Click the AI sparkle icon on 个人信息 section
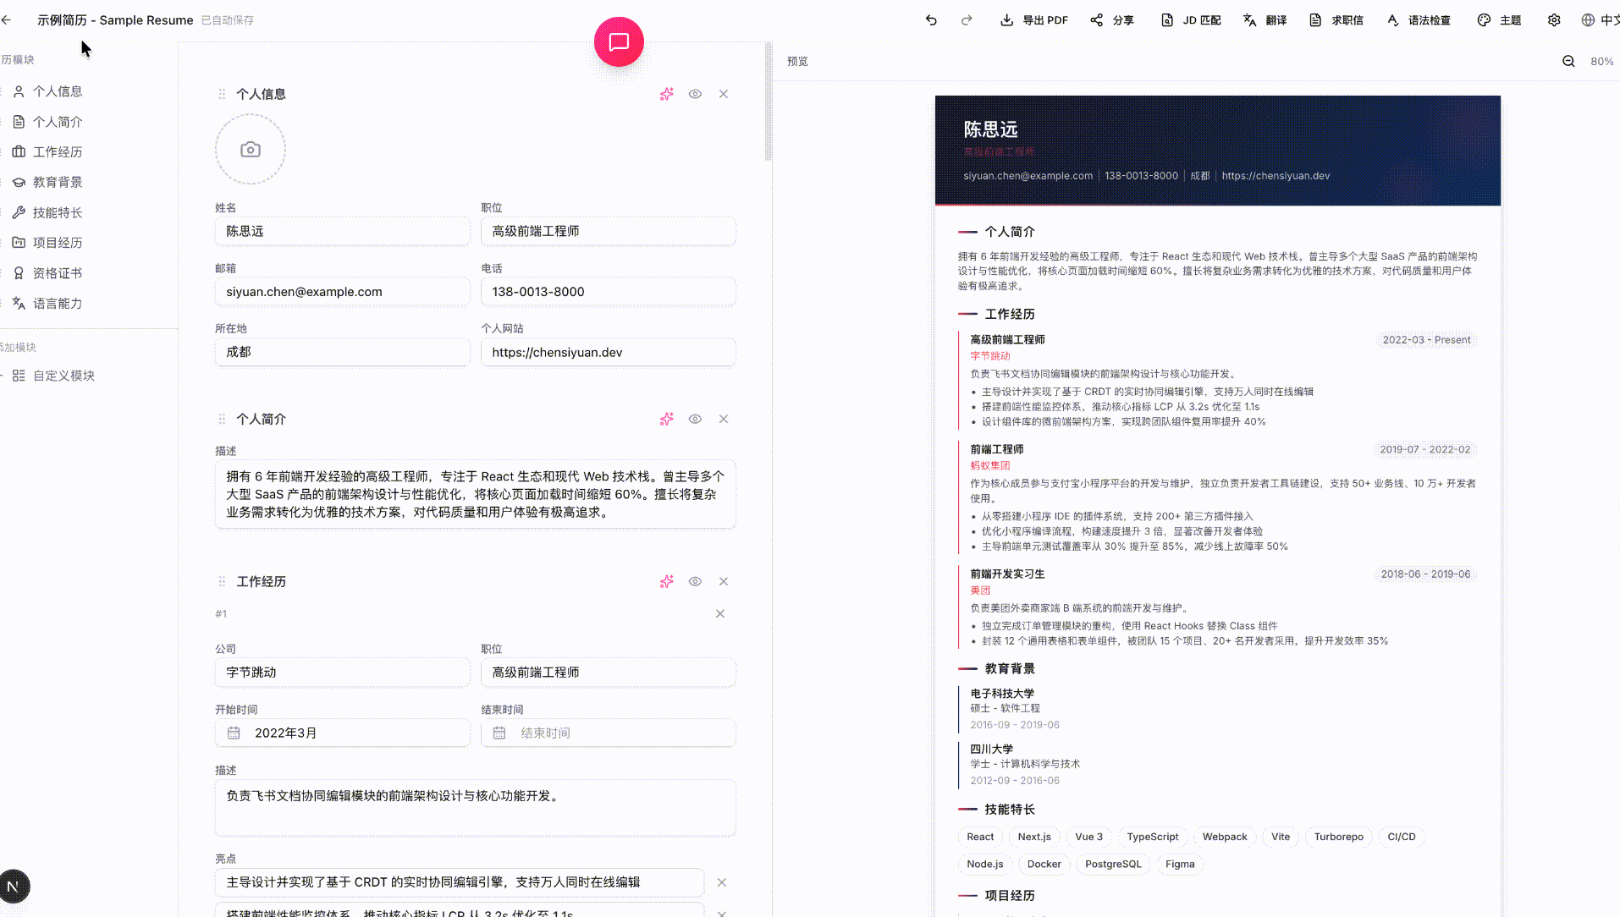Image resolution: width=1620 pixels, height=917 pixels. (x=666, y=94)
